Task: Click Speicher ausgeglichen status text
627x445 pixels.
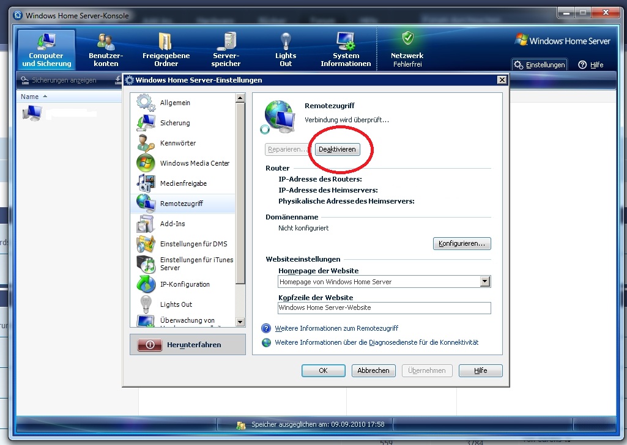Action: pyautogui.click(x=318, y=424)
